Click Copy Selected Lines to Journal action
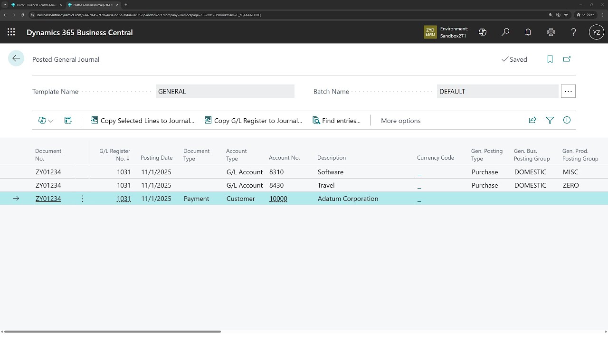This screenshot has height=342, width=608. pyautogui.click(x=142, y=121)
